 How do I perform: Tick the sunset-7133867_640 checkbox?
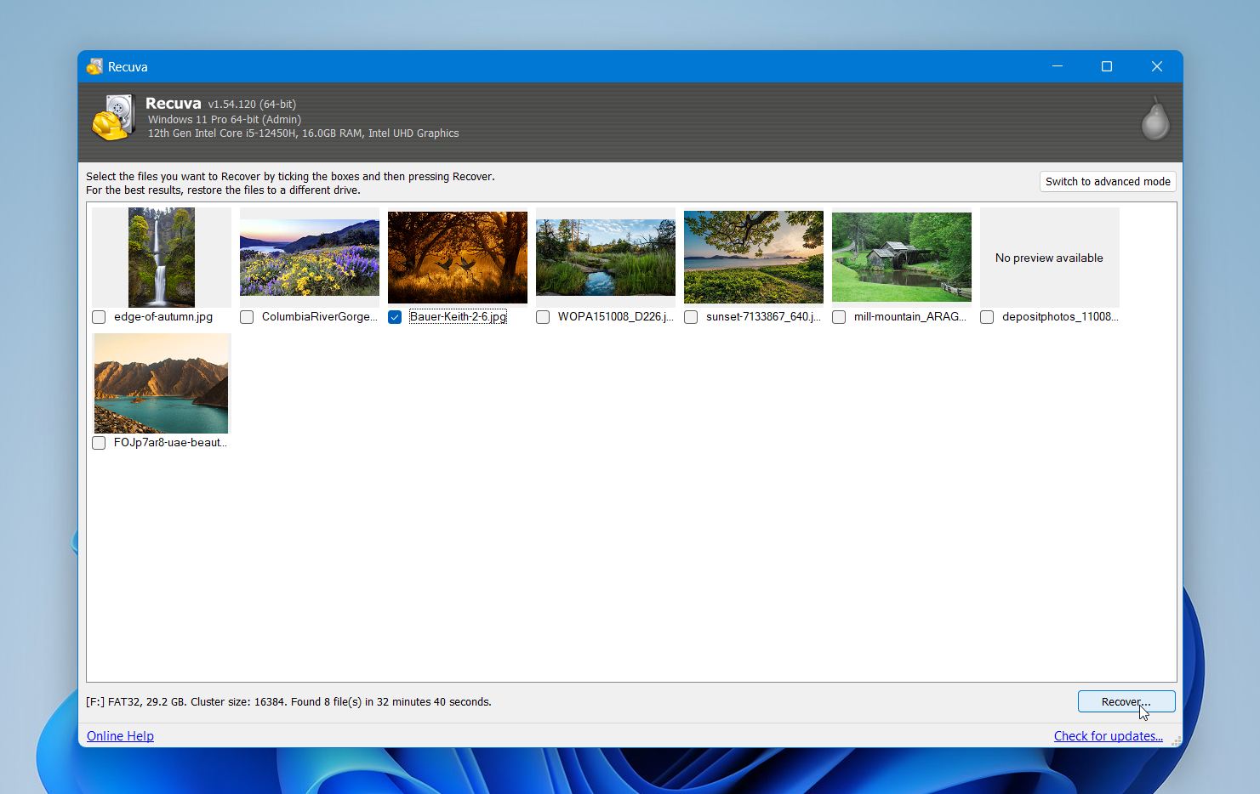[x=691, y=317]
